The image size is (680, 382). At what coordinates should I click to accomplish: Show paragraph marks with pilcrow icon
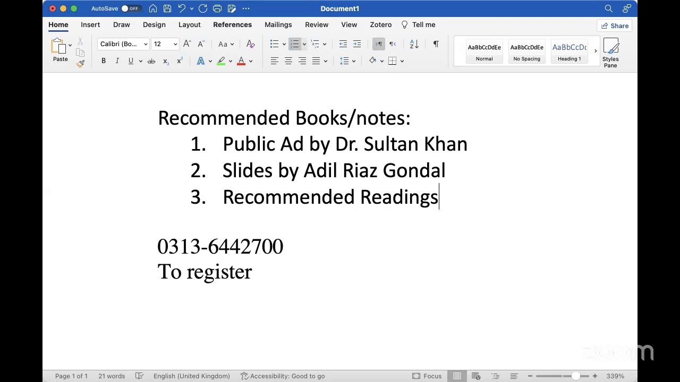click(x=436, y=44)
